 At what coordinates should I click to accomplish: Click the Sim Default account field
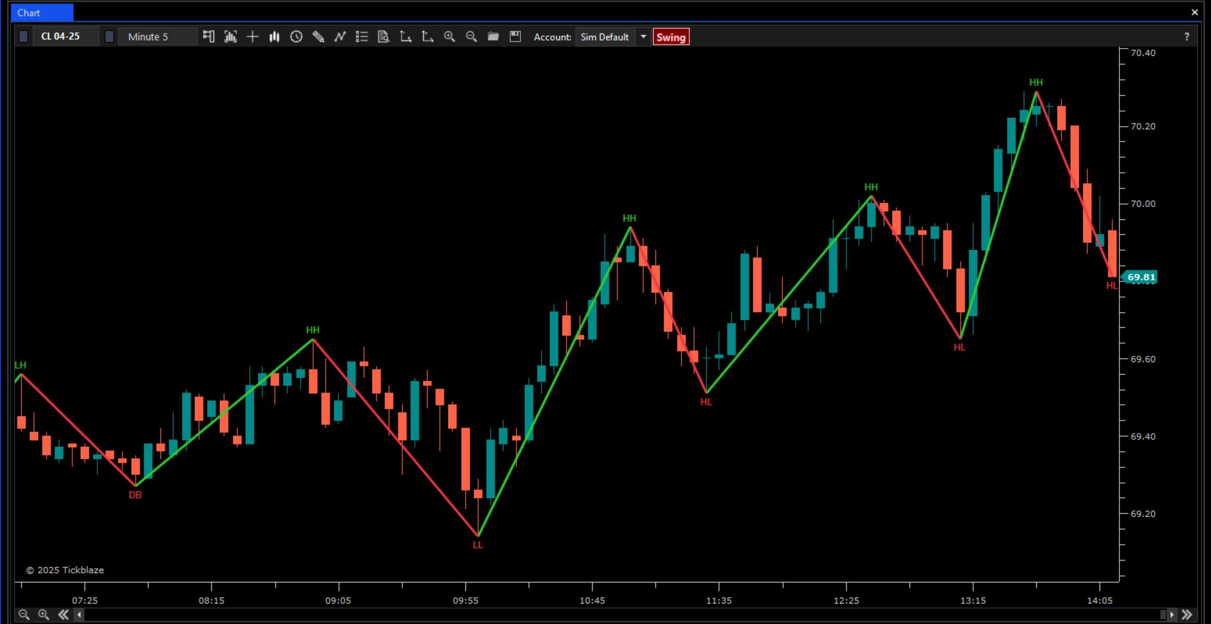pyautogui.click(x=605, y=37)
